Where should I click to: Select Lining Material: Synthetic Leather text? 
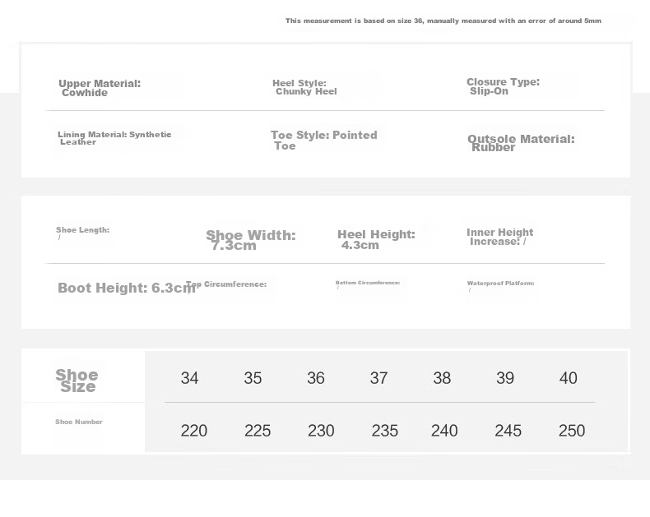114,138
